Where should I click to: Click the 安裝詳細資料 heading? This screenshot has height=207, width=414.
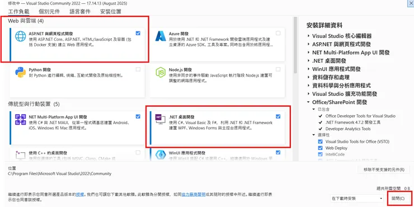pyautogui.click(x=324, y=25)
